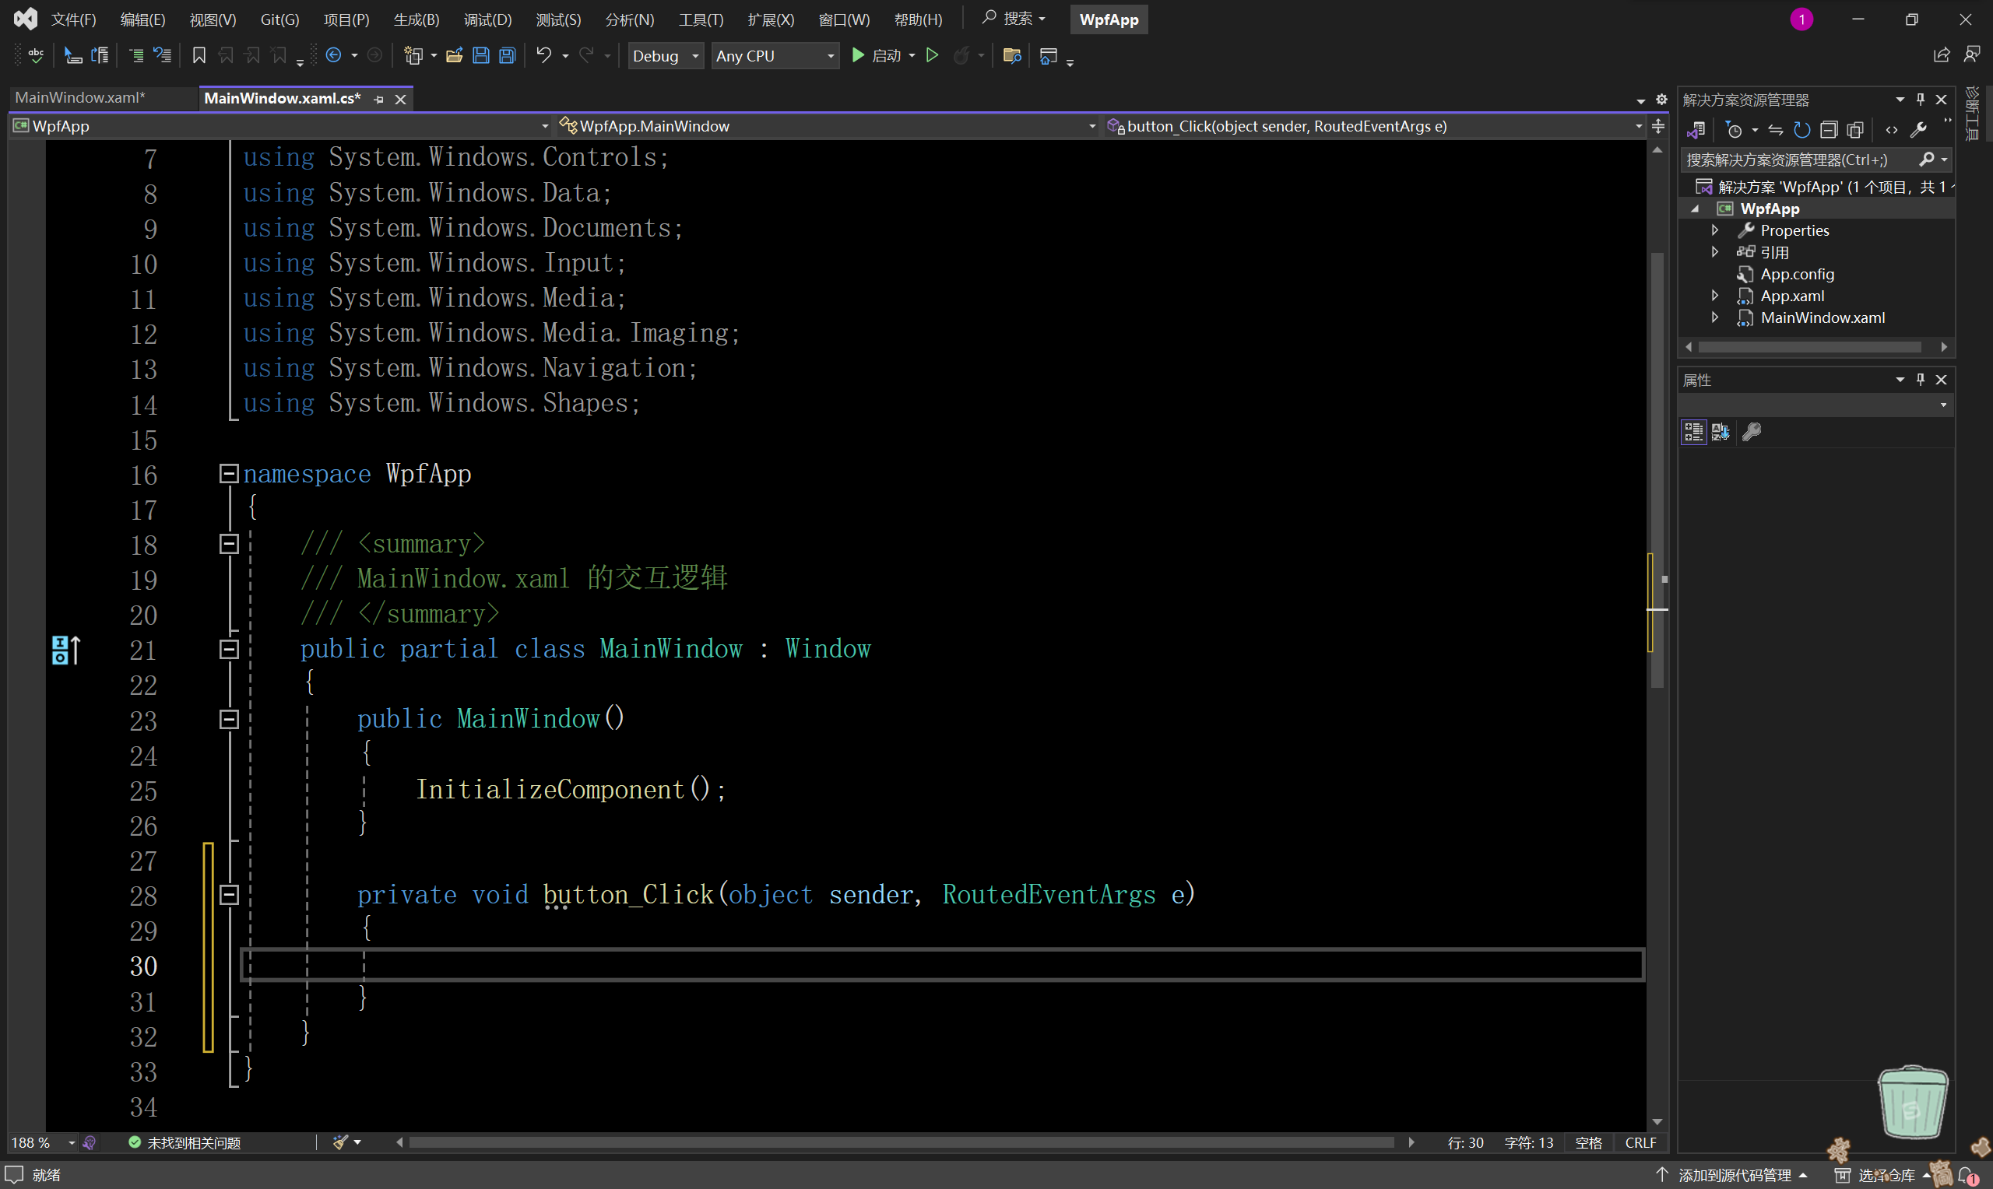Collapse the namespace WpfApp code block
1993x1189 pixels.
pos(228,474)
